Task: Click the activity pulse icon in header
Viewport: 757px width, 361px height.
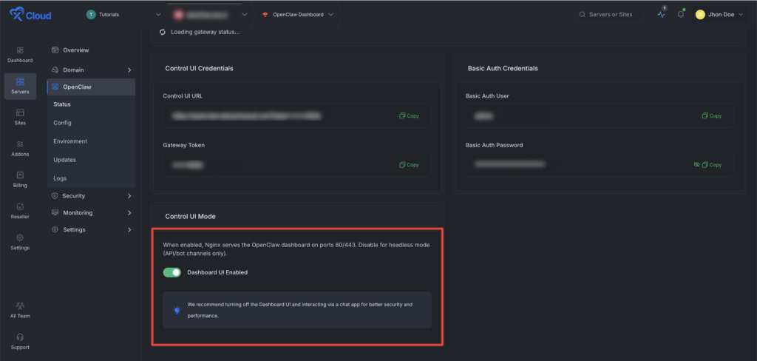Action: coord(661,14)
